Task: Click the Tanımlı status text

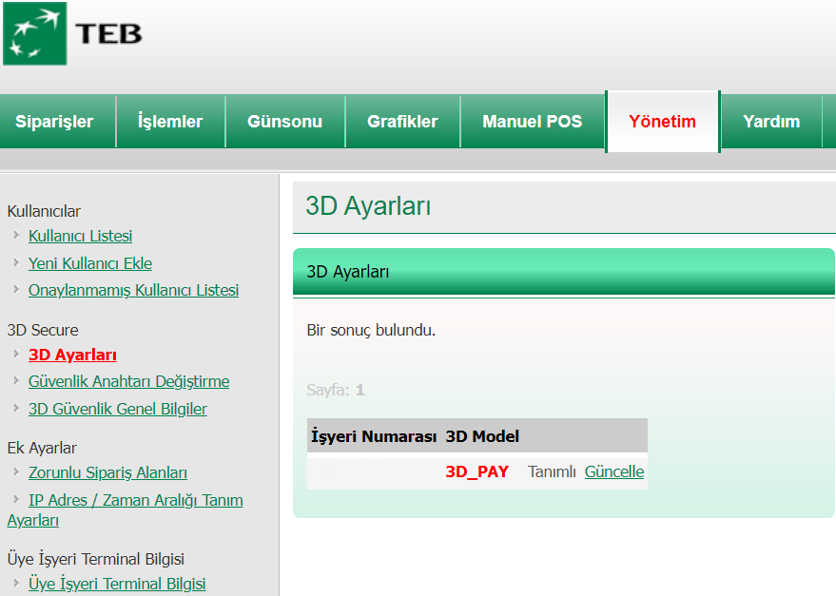Action: (x=552, y=471)
